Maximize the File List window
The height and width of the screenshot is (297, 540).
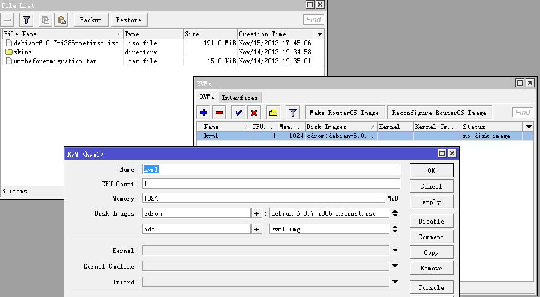point(310,4)
